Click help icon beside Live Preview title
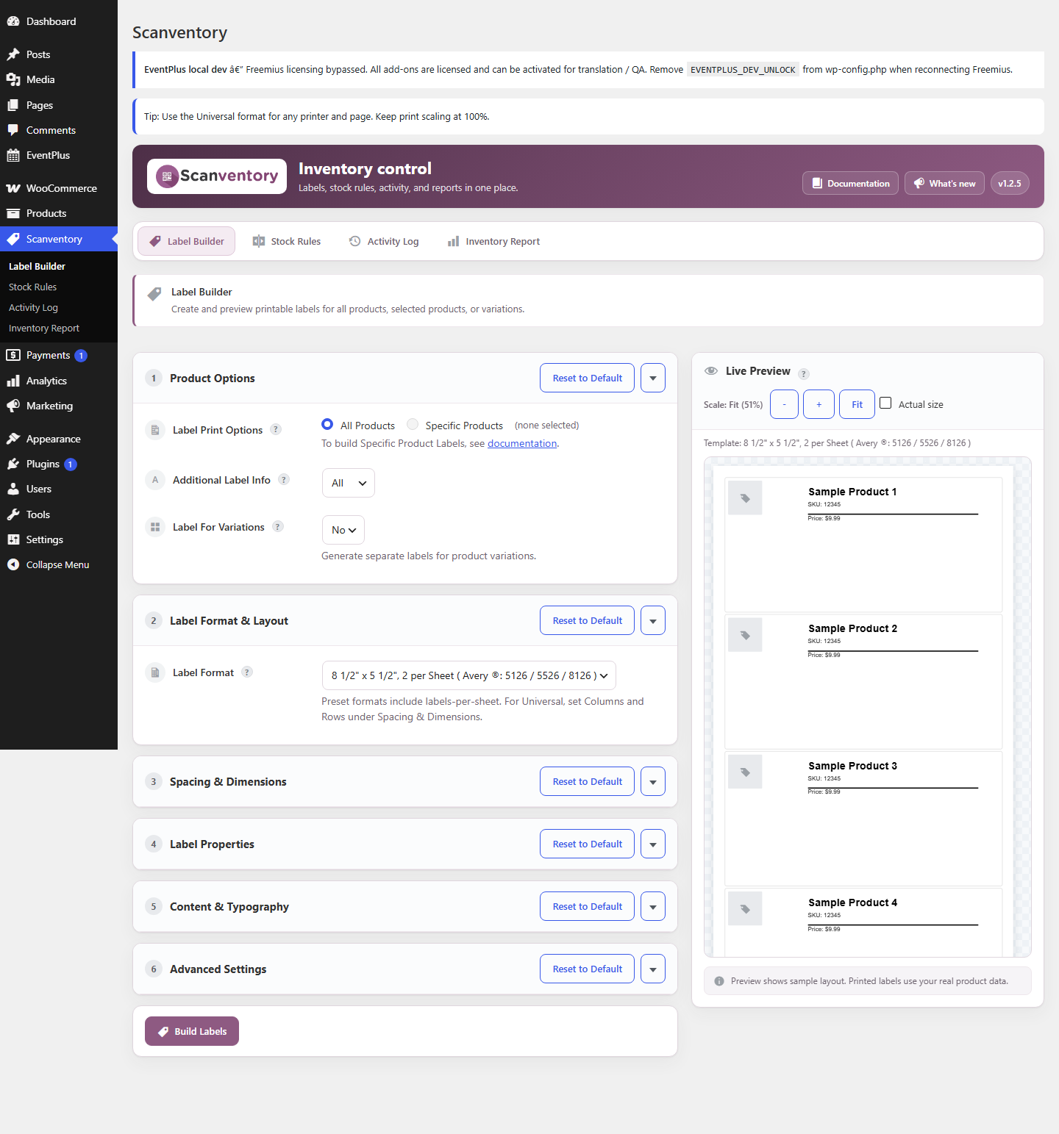Image resolution: width=1059 pixels, height=1134 pixels. tap(804, 373)
